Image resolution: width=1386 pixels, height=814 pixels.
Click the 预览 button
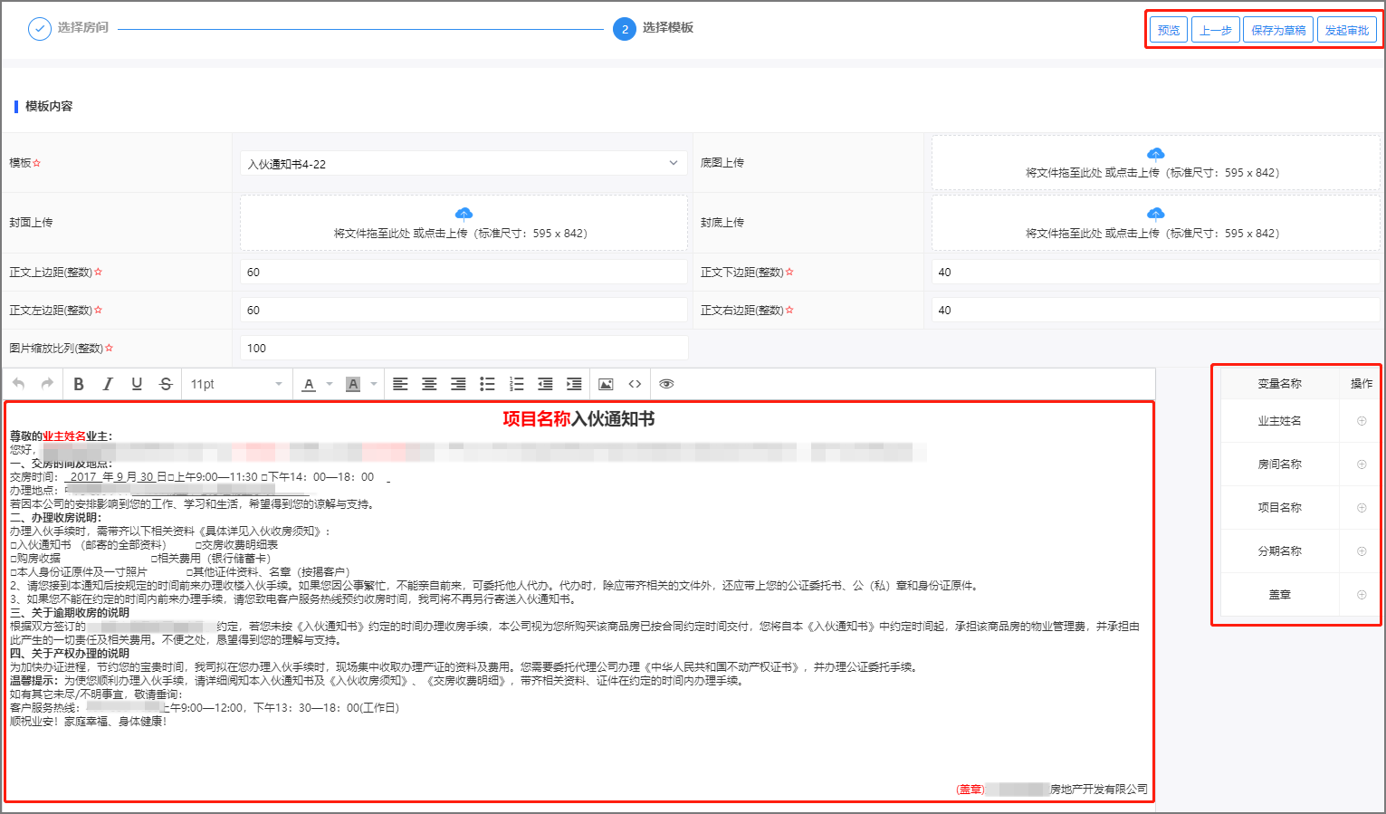pyautogui.click(x=1169, y=30)
